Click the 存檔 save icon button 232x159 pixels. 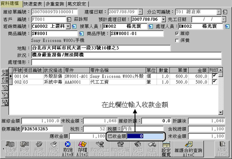82,149
